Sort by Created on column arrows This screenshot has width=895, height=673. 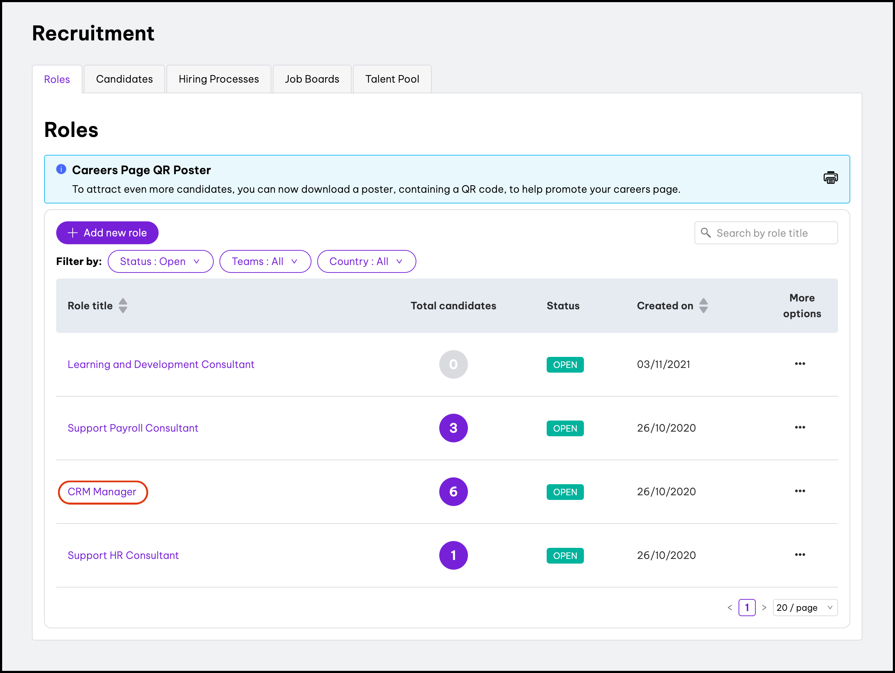pyautogui.click(x=703, y=306)
